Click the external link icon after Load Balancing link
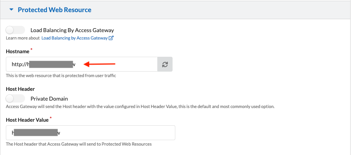The width and height of the screenshot is (351, 155). [111, 38]
